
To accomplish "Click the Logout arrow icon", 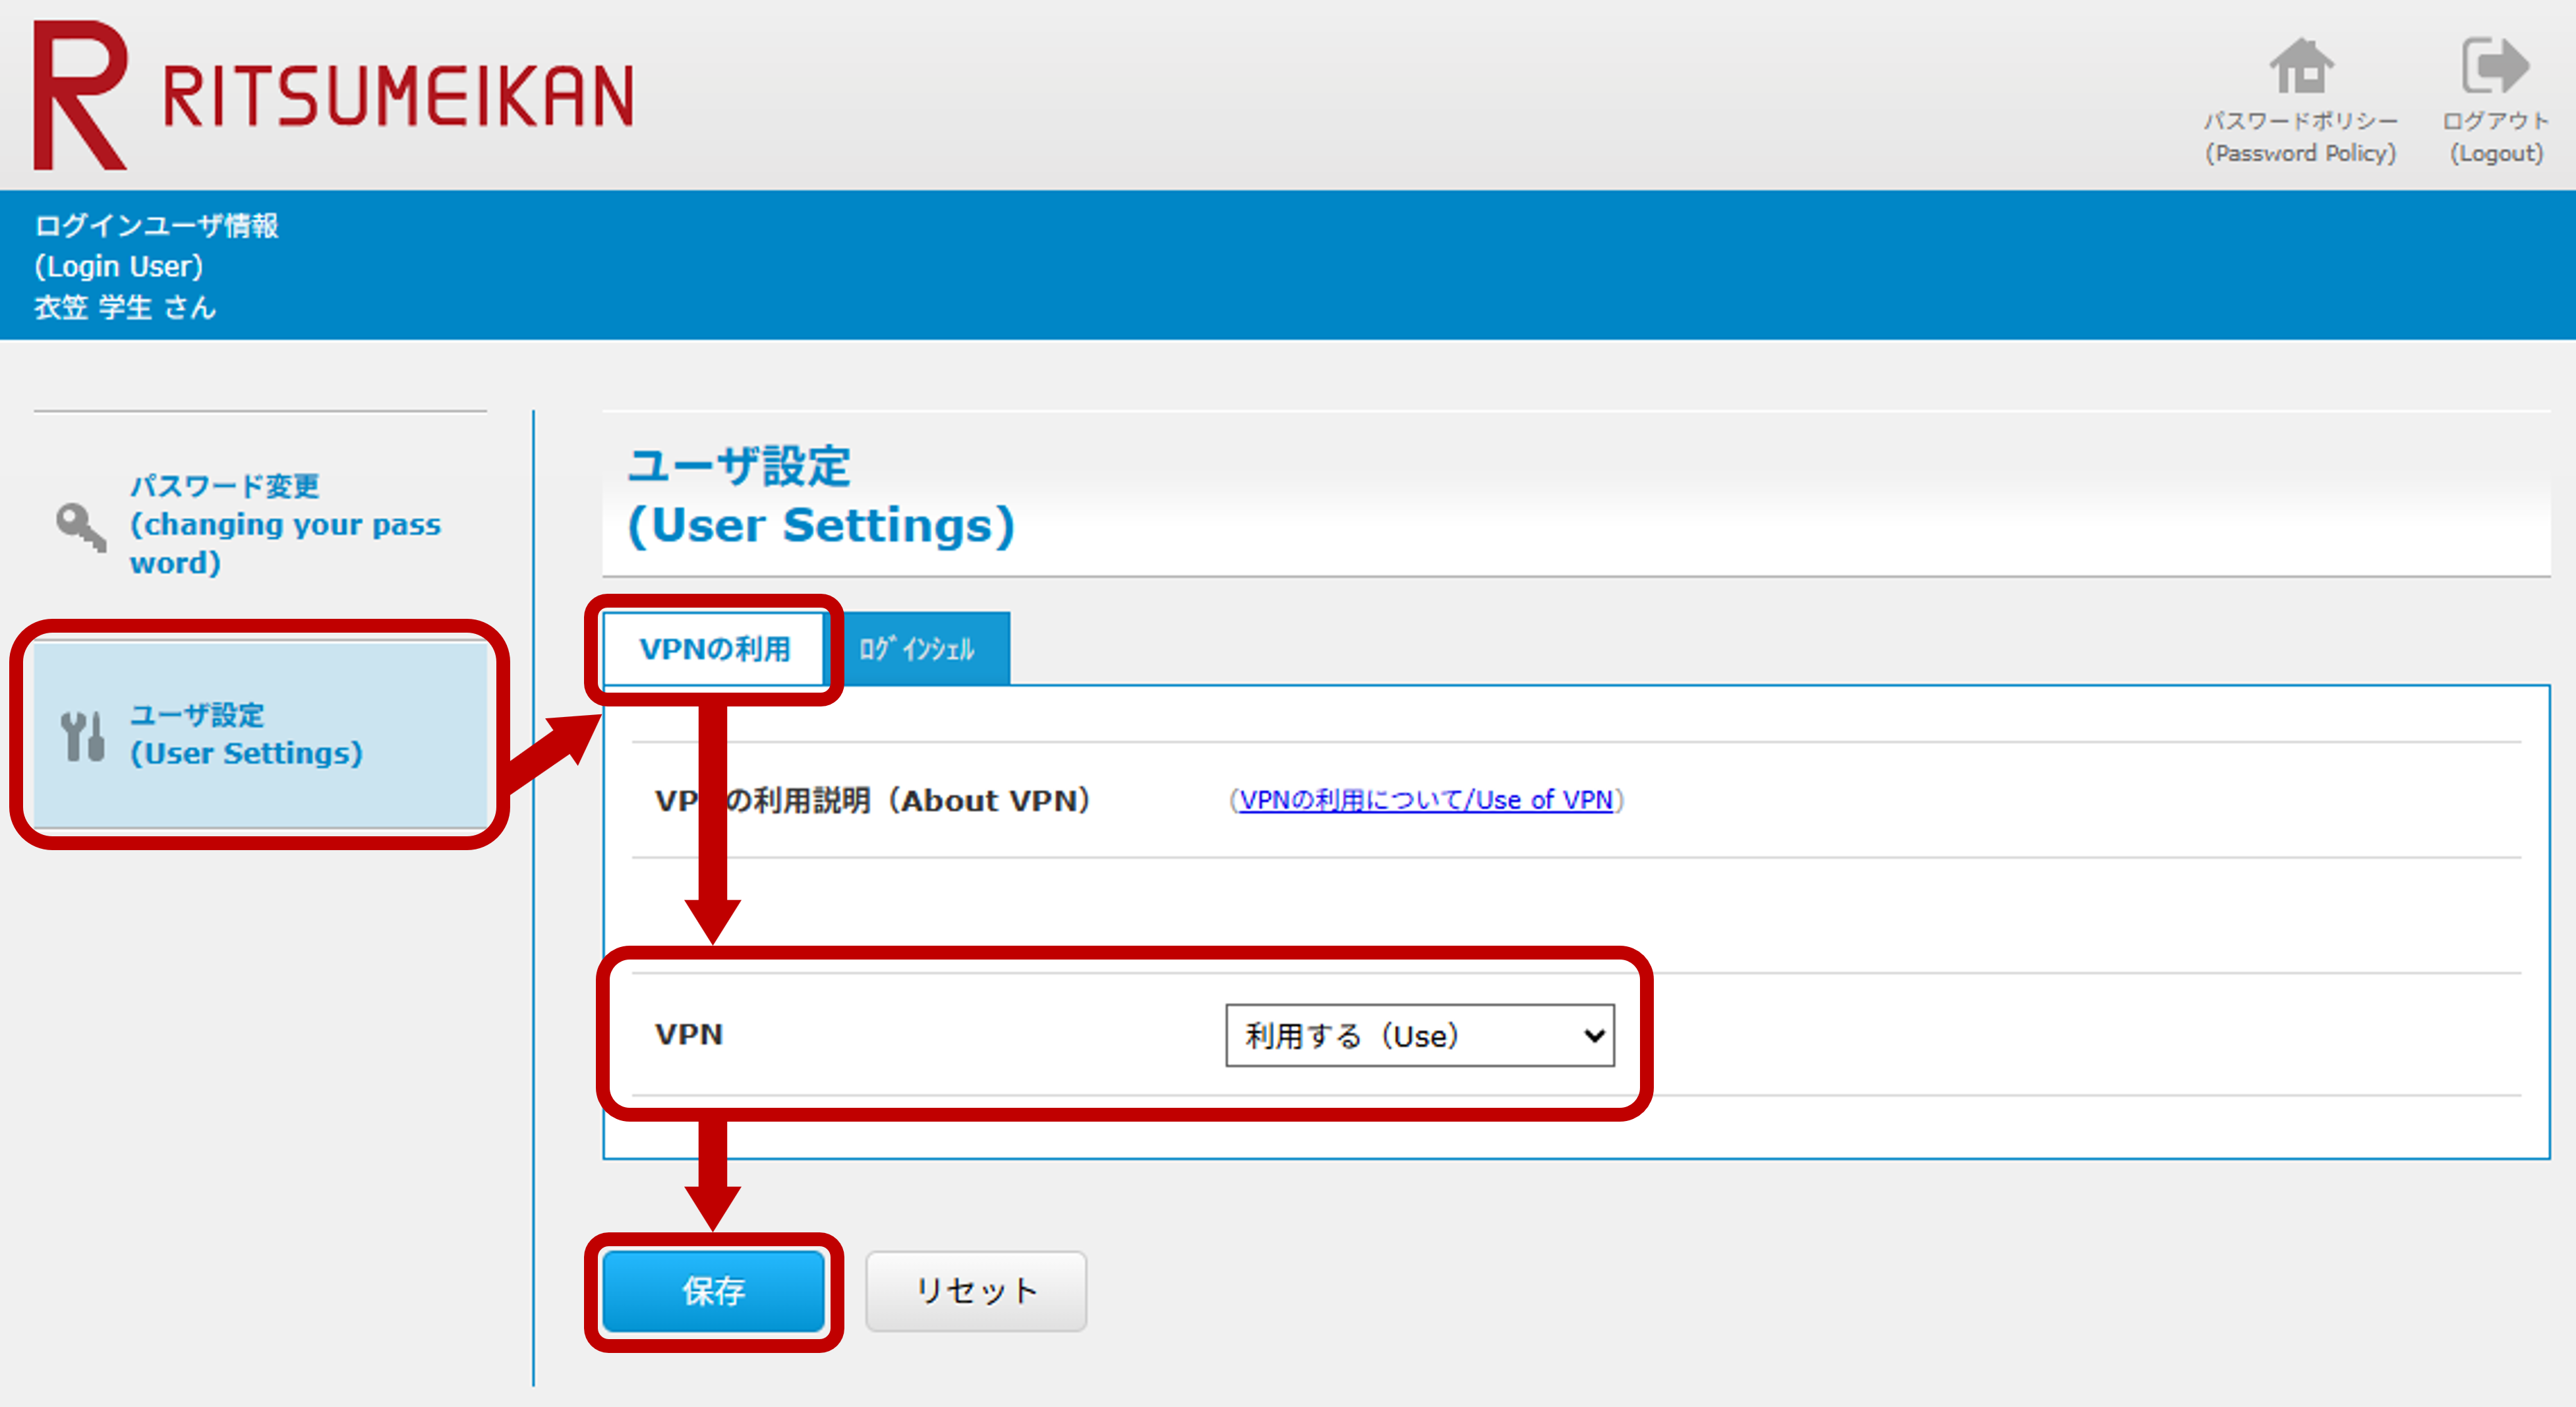I will pos(2496,66).
